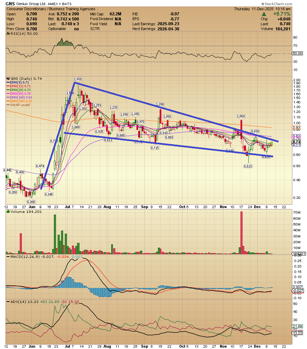Click the Volume value 184,201 in header

[283, 29]
